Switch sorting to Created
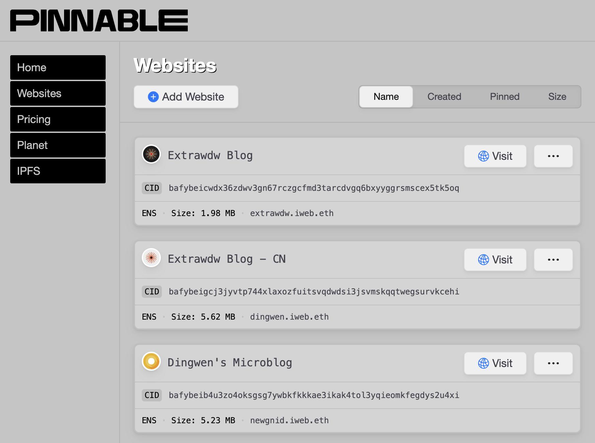This screenshot has width=595, height=443. tap(444, 97)
